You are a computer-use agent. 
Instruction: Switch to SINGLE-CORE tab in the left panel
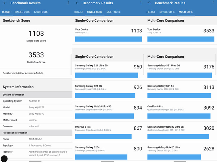22,12
